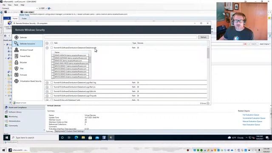Open the BitLocker section
This screenshot has width=272, height=153.
click(23, 62)
